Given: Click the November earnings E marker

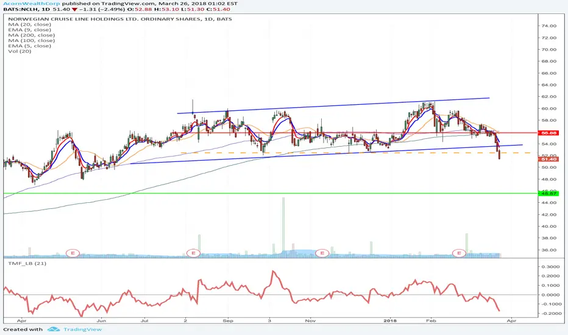Looking at the screenshot, I should (322, 253).
